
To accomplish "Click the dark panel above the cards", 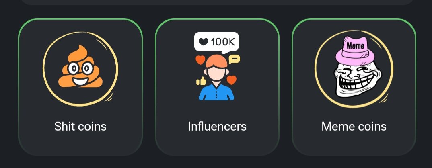I will (217, 2).
